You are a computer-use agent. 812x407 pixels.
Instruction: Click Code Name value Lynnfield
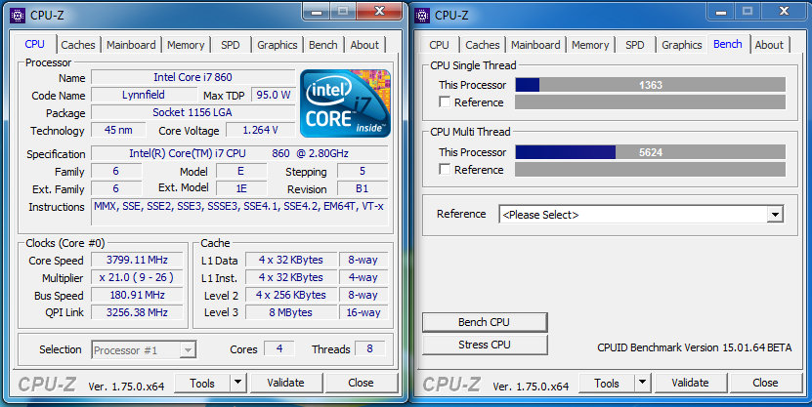point(144,95)
